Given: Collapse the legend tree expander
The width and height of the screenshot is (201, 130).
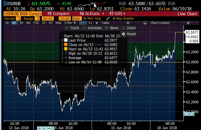Looking at the screenshot, I should click(63, 40).
